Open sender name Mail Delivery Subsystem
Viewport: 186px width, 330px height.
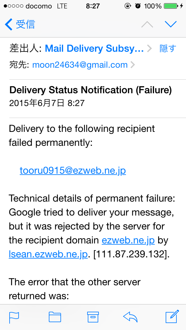point(94,49)
